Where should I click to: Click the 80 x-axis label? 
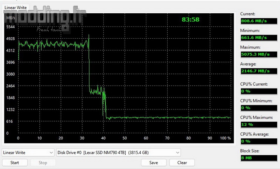click(188, 138)
